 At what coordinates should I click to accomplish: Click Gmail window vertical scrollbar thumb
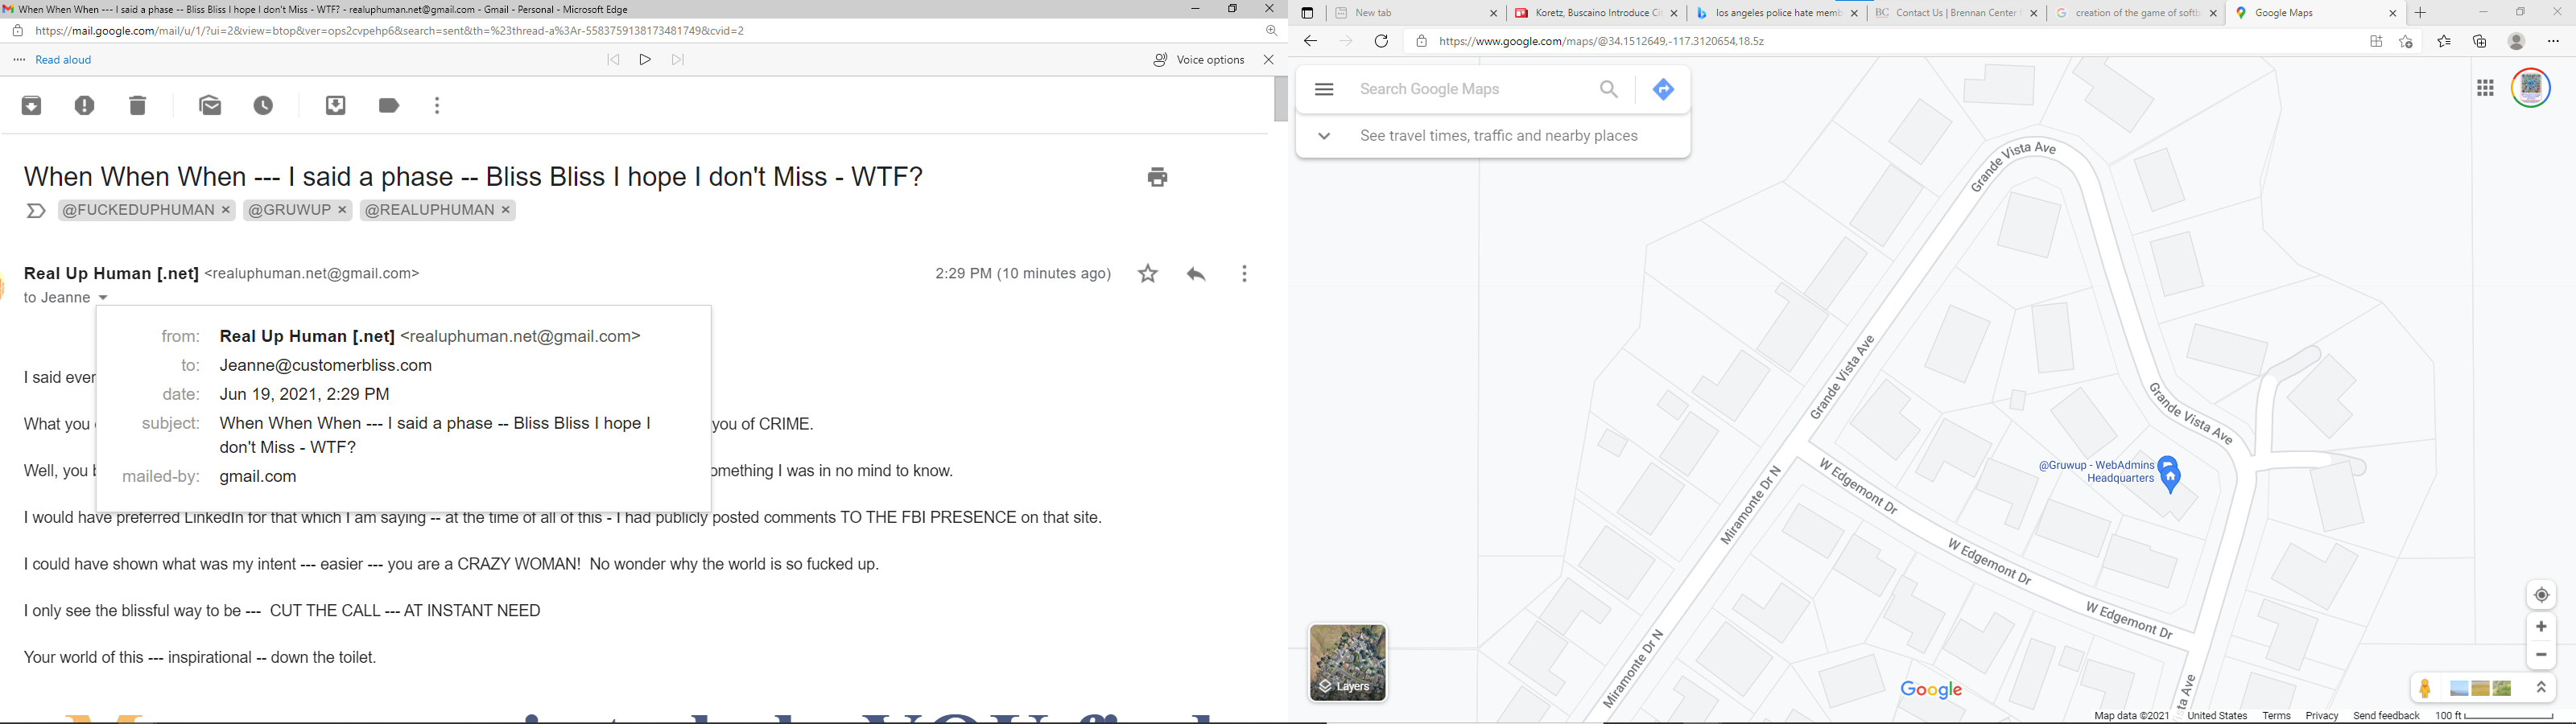1280,99
